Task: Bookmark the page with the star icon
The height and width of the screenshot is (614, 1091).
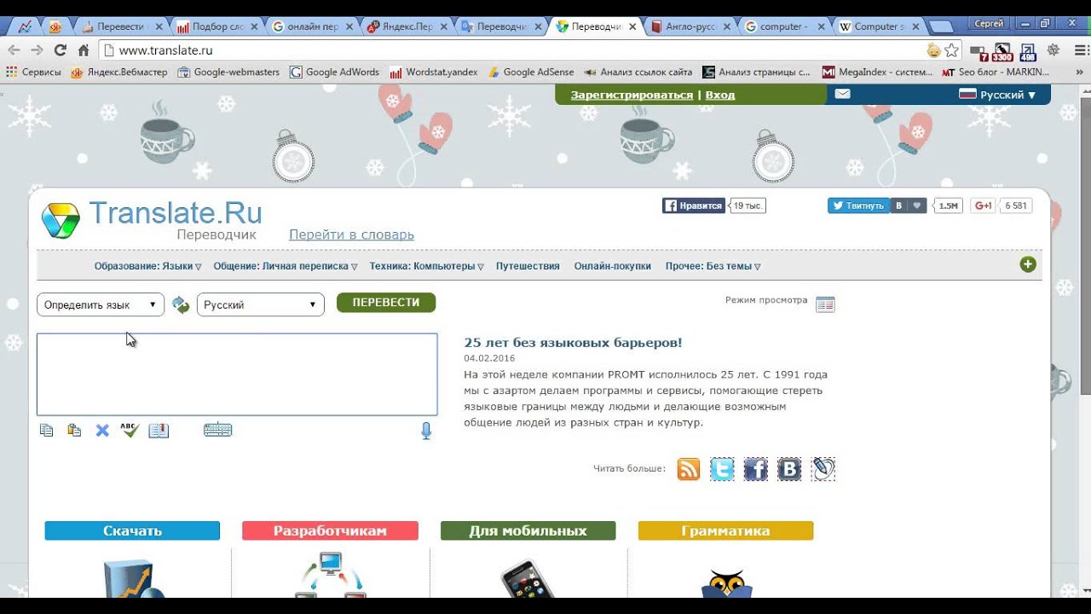Action: [952, 50]
